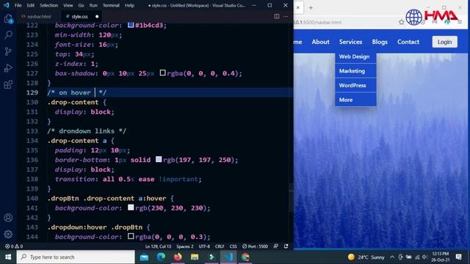Open the Manage gear icon

[8, 234]
